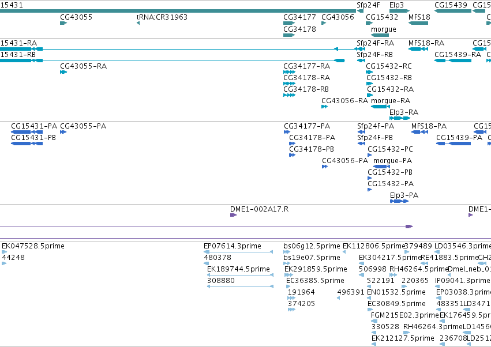Viewport: 491px width, 347px height.
Task: Select transcript MFS18-RA
Action: (x=426, y=43)
